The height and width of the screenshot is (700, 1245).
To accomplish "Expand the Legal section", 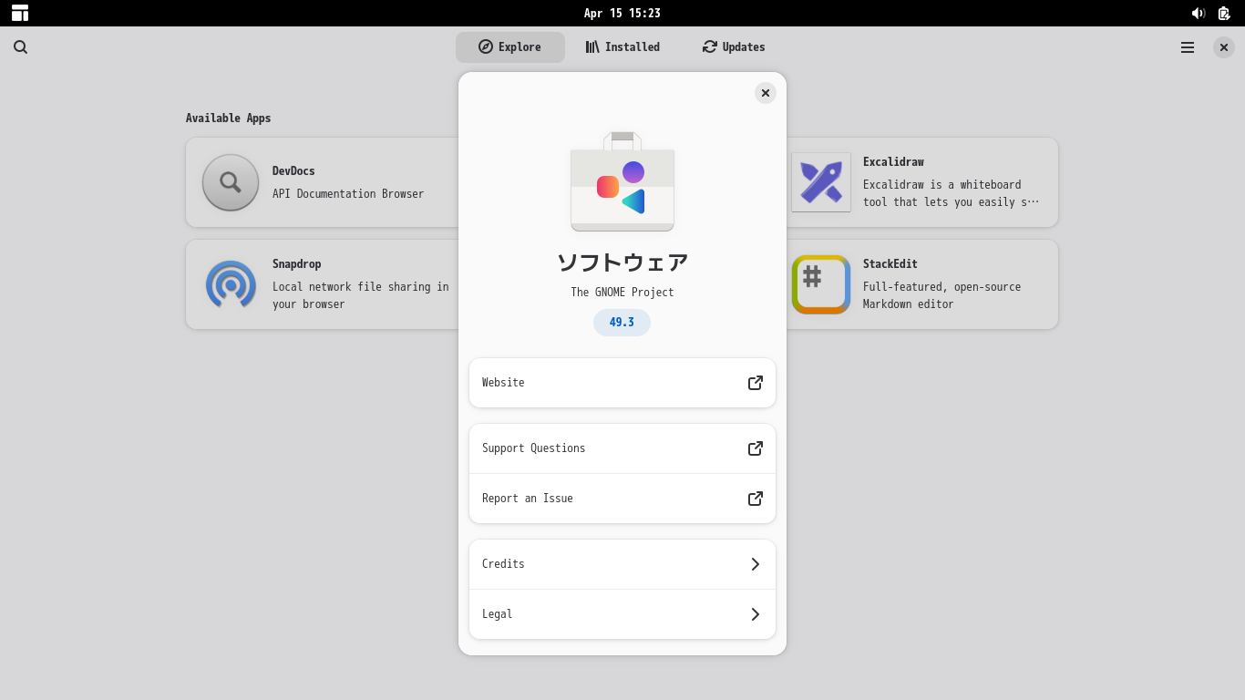I will coord(622,614).
